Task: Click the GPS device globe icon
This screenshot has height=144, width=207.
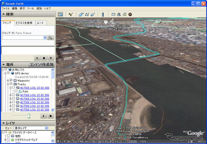Action: [12, 73]
